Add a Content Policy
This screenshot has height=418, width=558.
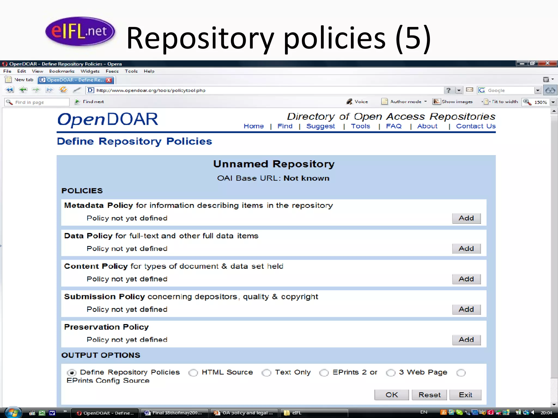[x=466, y=279]
